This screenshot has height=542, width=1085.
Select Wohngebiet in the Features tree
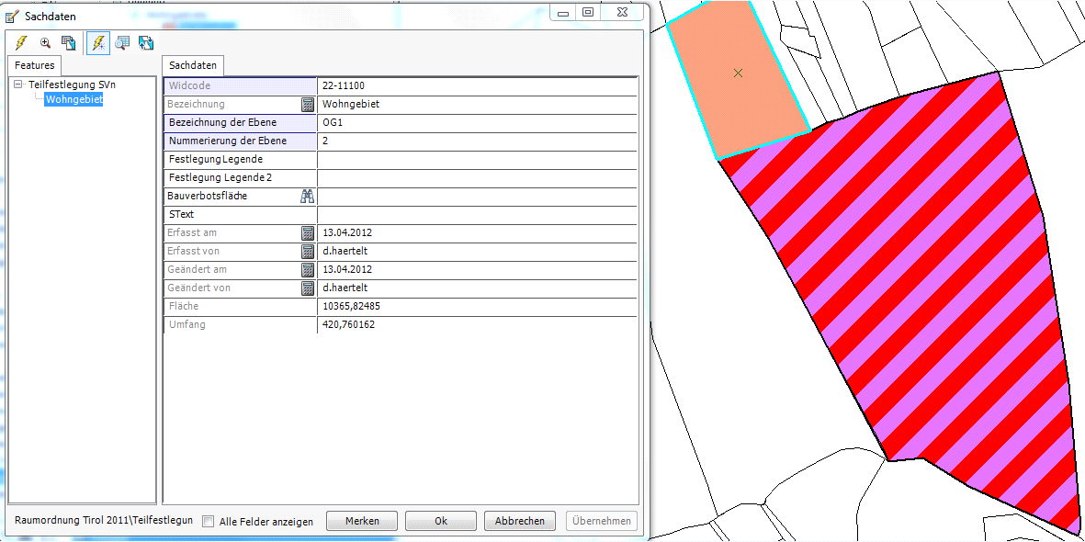[73, 99]
